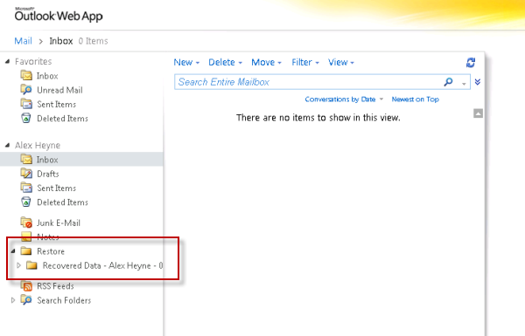525x336 pixels.
Task: Open the Delete menu
Action: coord(225,63)
